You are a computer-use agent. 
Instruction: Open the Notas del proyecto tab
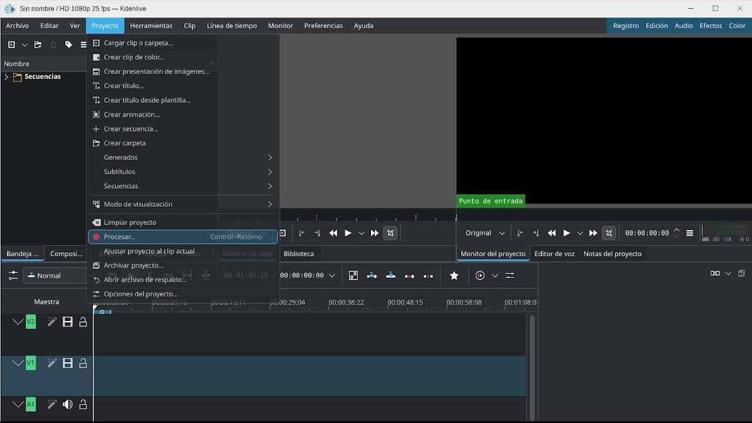pyautogui.click(x=612, y=254)
